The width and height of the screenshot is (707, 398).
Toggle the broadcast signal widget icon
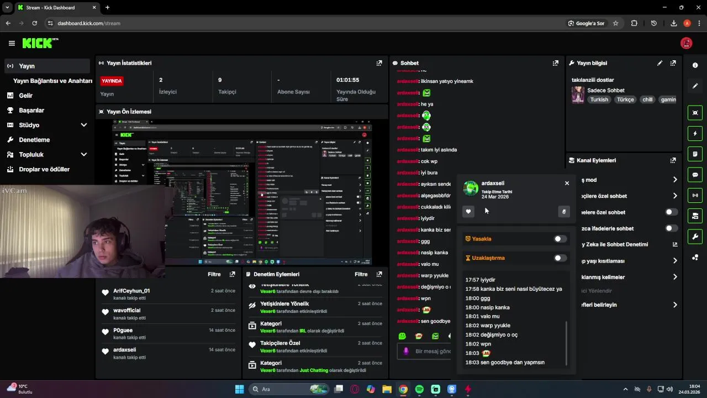point(695,195)
